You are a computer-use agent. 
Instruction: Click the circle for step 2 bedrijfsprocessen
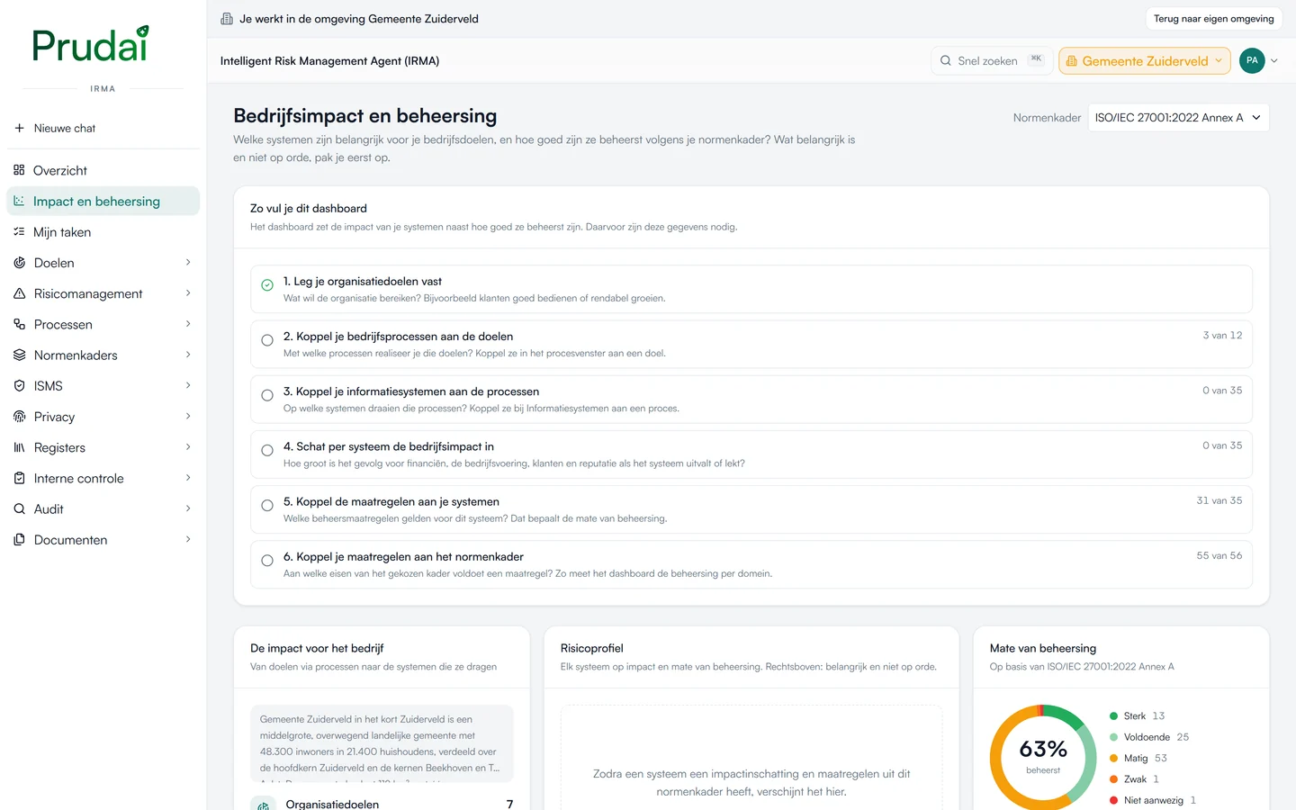tap(267, 340)
